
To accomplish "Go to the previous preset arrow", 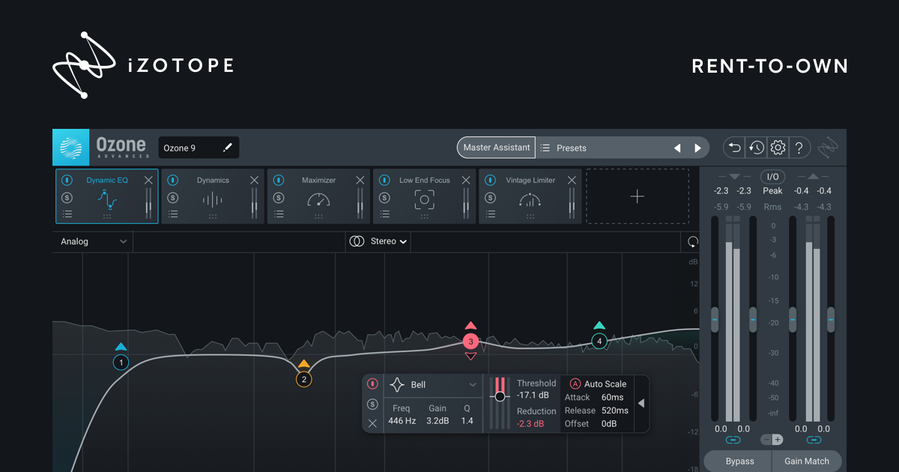I will (677, 148).
